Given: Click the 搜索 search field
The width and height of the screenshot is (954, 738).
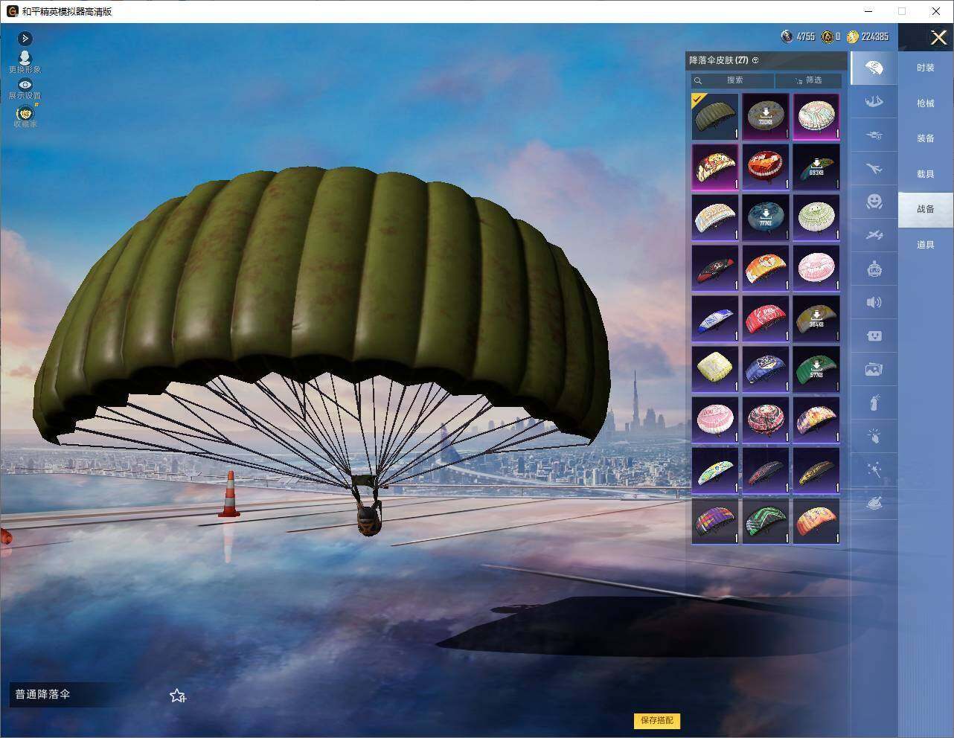Looking at the screenshot, I should click(732, 80).
